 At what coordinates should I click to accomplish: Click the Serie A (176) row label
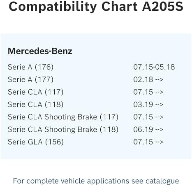(30, 67)
